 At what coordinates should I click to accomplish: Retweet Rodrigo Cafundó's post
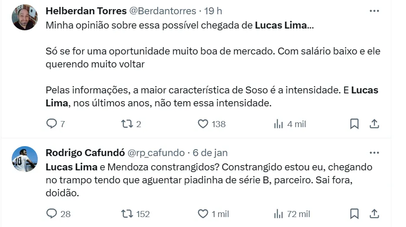point(128,214)
